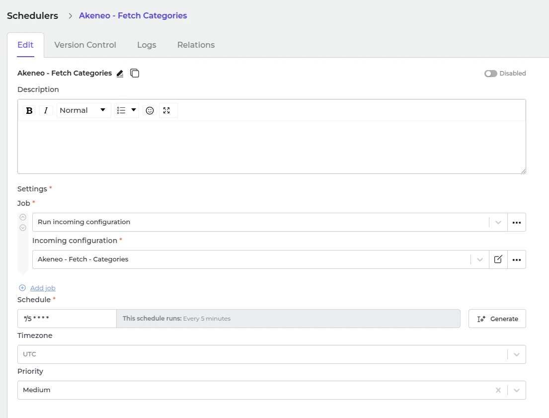The width and height of the screenshot is (549, 418).
Task: Click the Add job link
Action: [x=43, y=288]
